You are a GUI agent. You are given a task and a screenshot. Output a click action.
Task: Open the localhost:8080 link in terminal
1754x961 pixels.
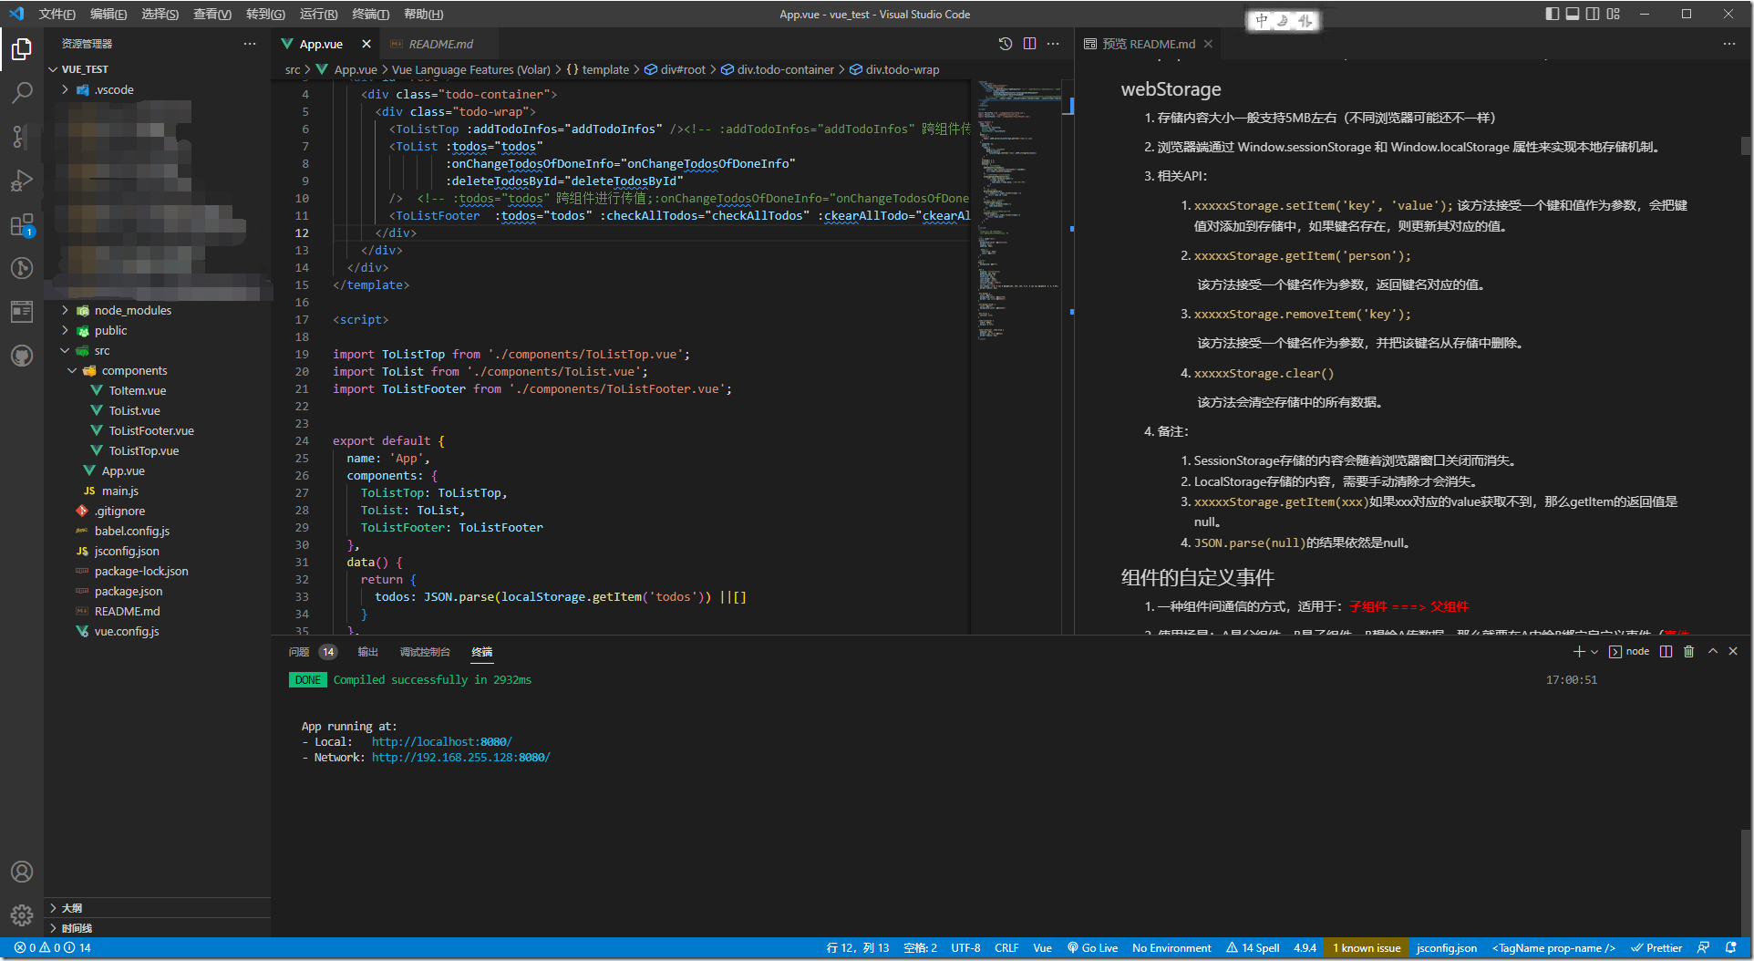[441, 742]
